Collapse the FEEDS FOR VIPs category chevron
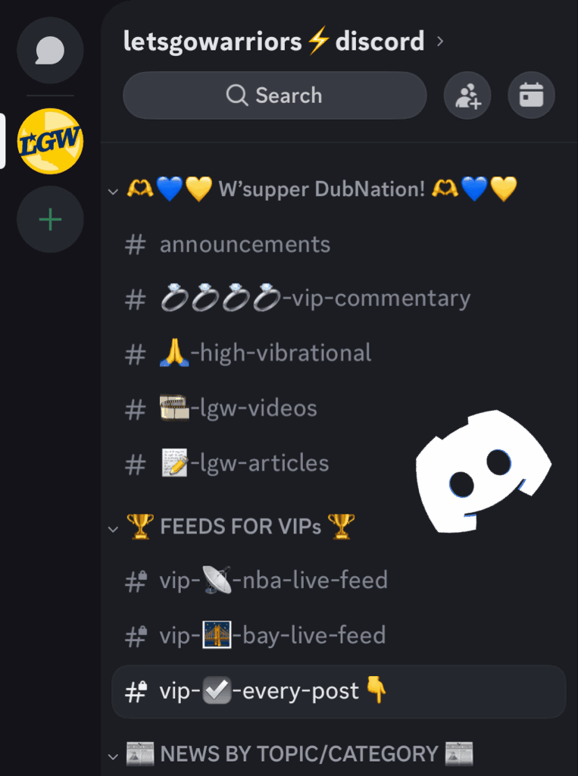The image size is (578, 776). point(114,528)
